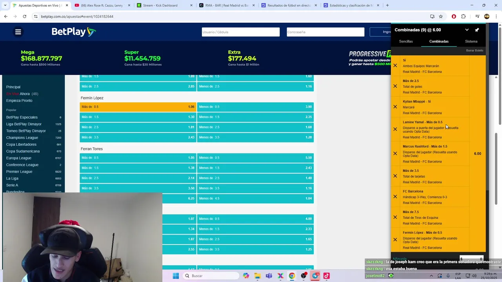Screen dimensions: 502x282
Task: Bookmark this page with the star
Action: [x=441, y=16]
